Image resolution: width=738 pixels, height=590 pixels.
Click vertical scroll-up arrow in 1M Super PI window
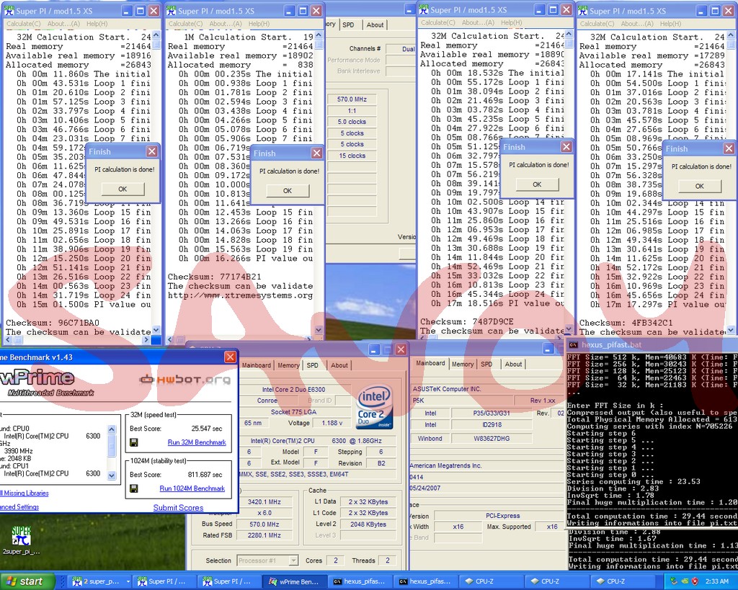(x=319, y=35)
